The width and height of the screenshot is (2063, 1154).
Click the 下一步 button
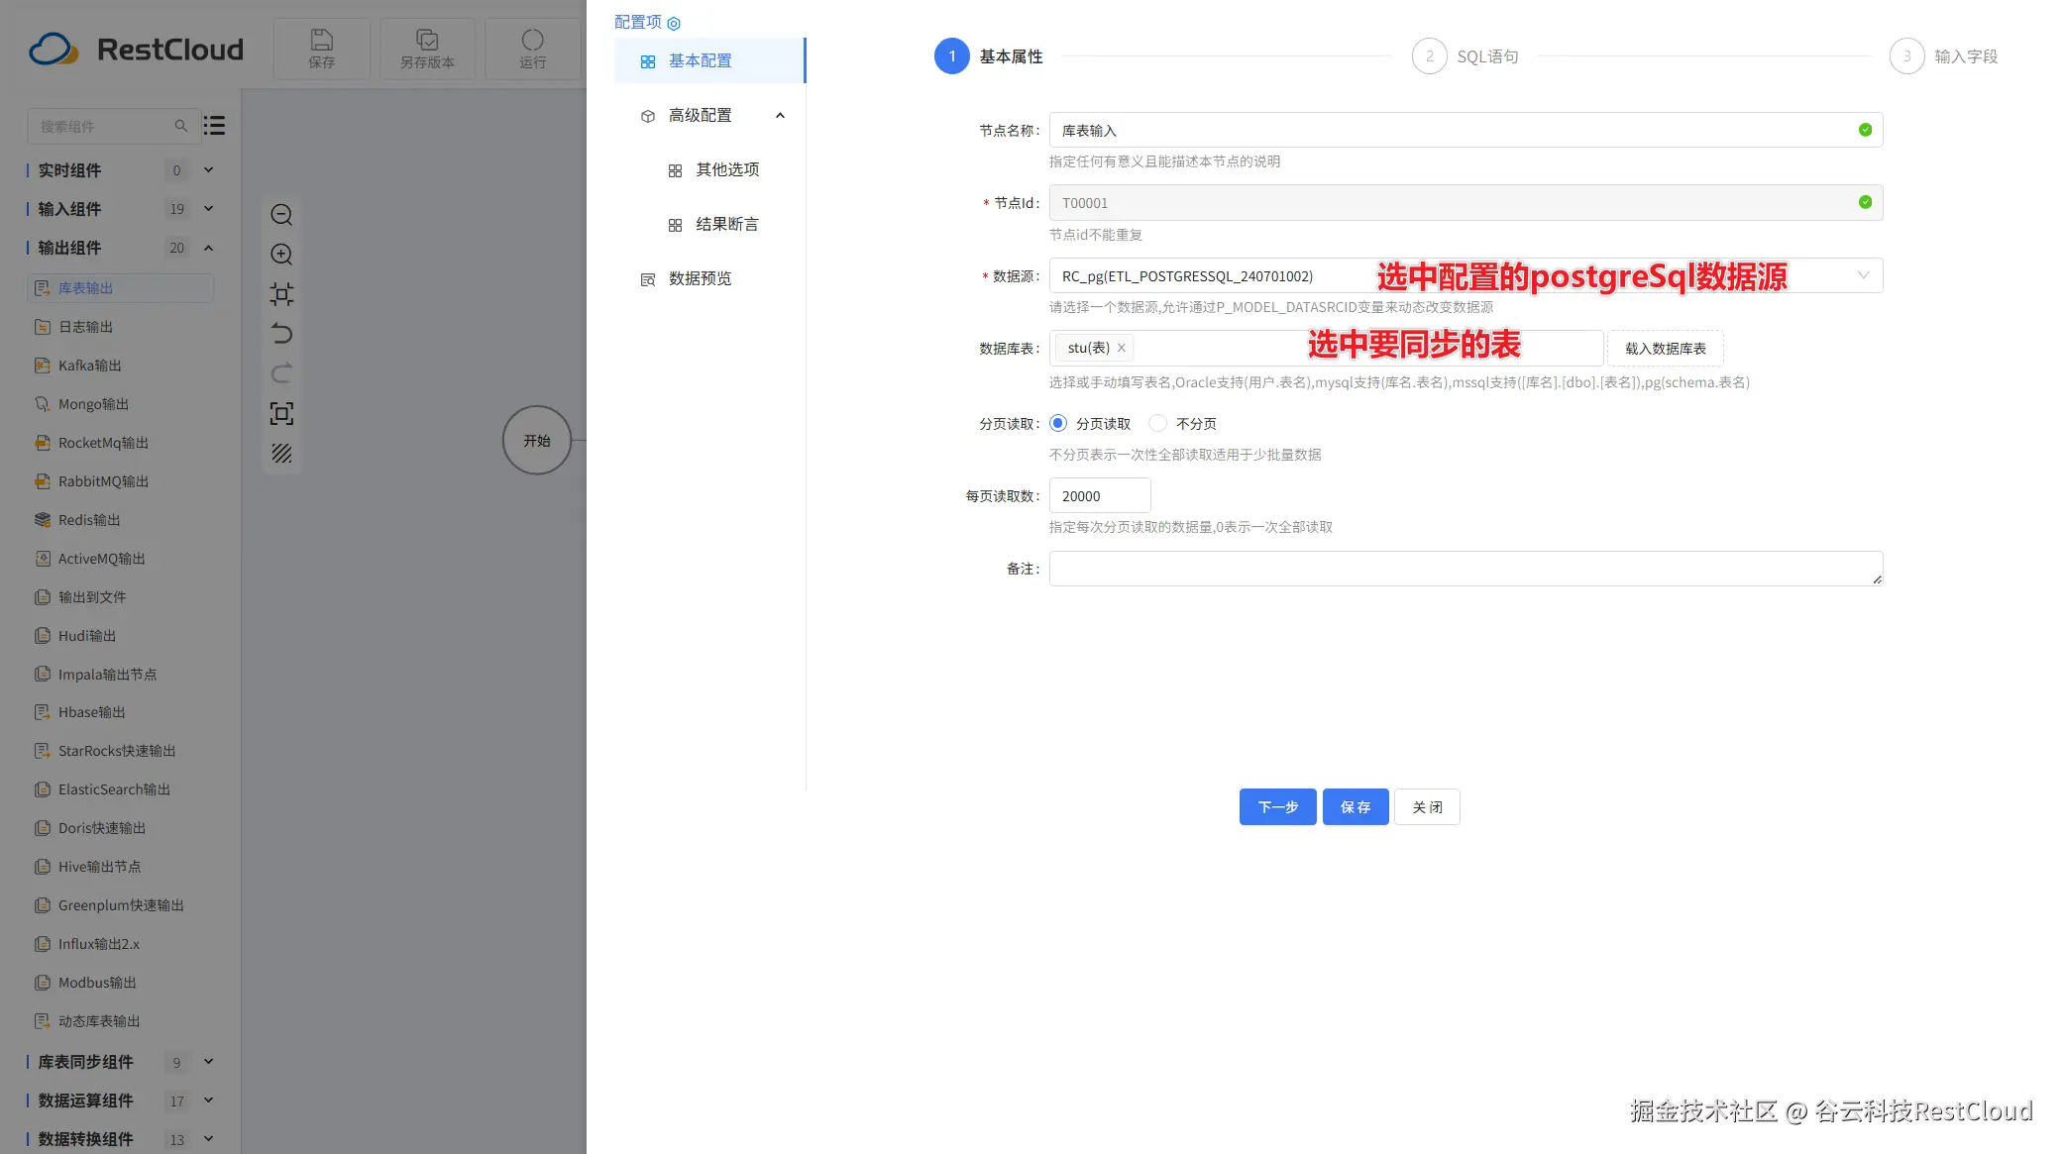(1277, 806)
